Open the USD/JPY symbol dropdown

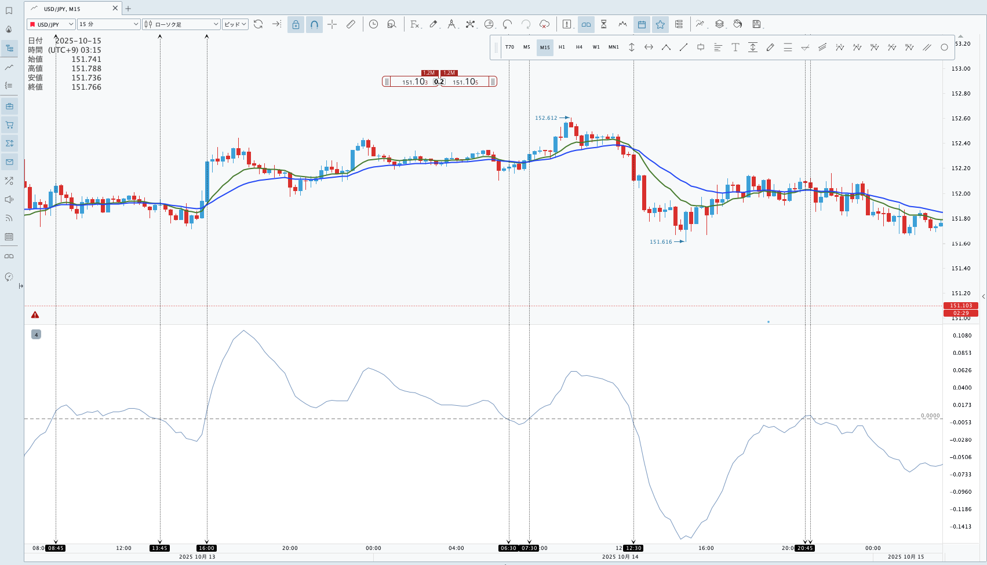click(51, 24)
